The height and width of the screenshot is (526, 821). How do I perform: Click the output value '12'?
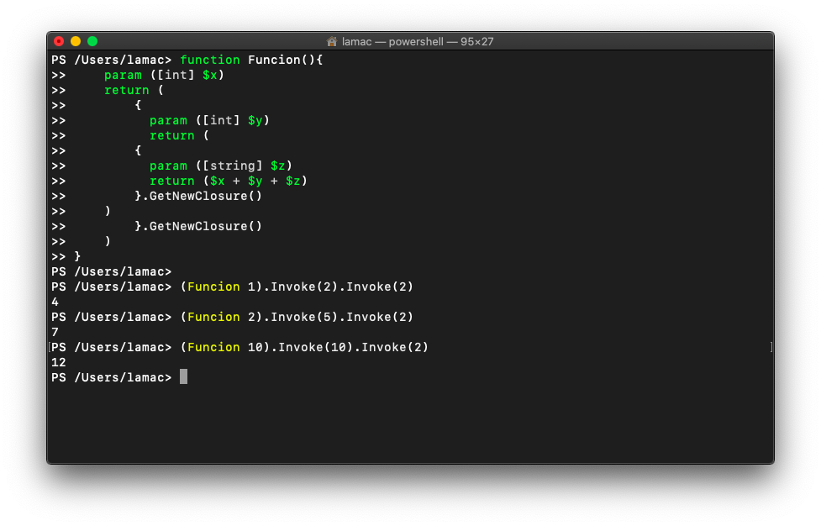(59, 363)
